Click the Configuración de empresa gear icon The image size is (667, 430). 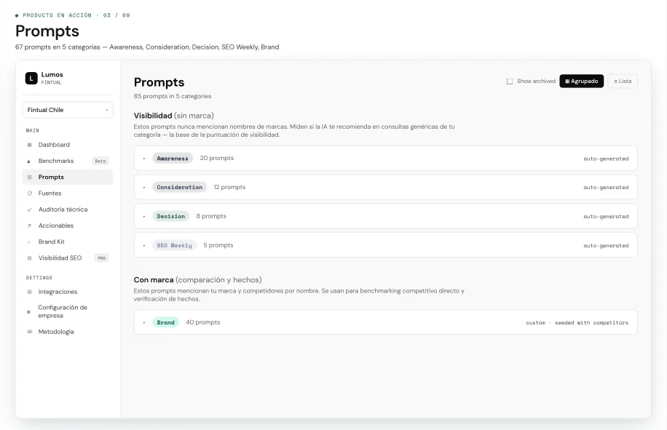pyautogui.click(x=29, y=312)
